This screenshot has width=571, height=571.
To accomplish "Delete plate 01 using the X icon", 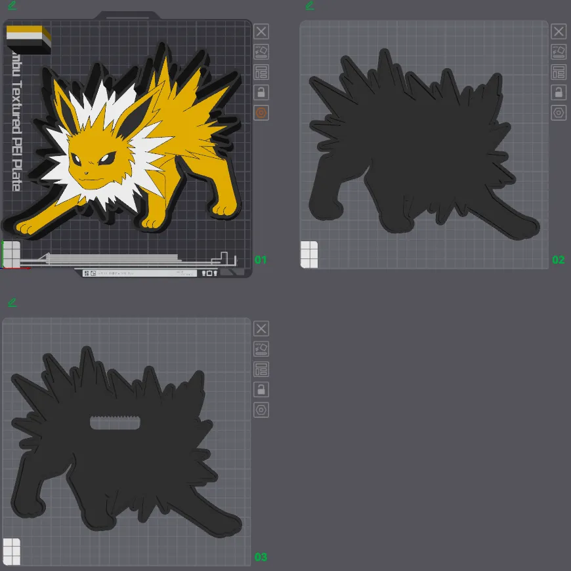I will 261,31.
